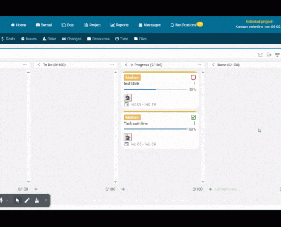Click the sort cards icon in board toolbar
The height and width of the screenshot is (227, 281).
click(x=261, y=55)
